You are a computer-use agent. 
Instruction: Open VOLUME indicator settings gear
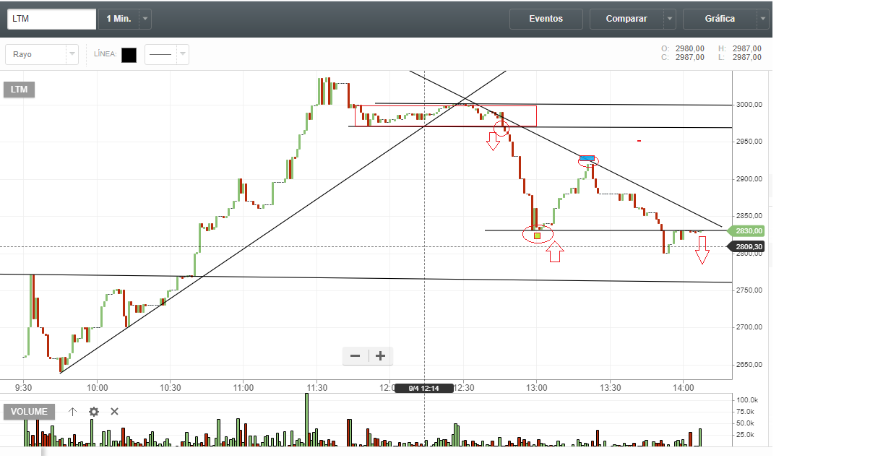tap(93, 412)
